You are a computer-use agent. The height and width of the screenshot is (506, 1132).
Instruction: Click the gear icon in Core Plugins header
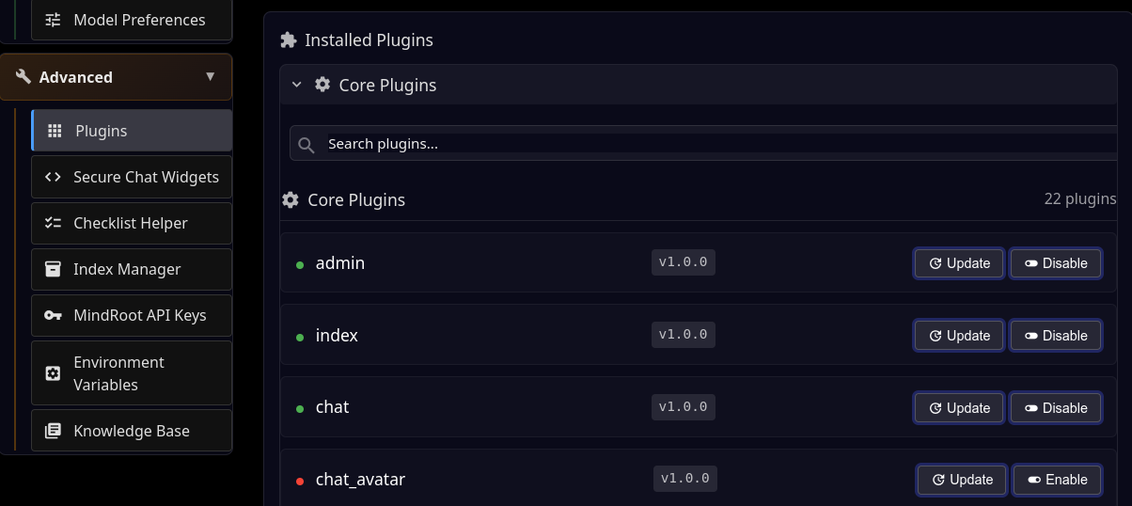pyautogui.click(x=322, y=85)
